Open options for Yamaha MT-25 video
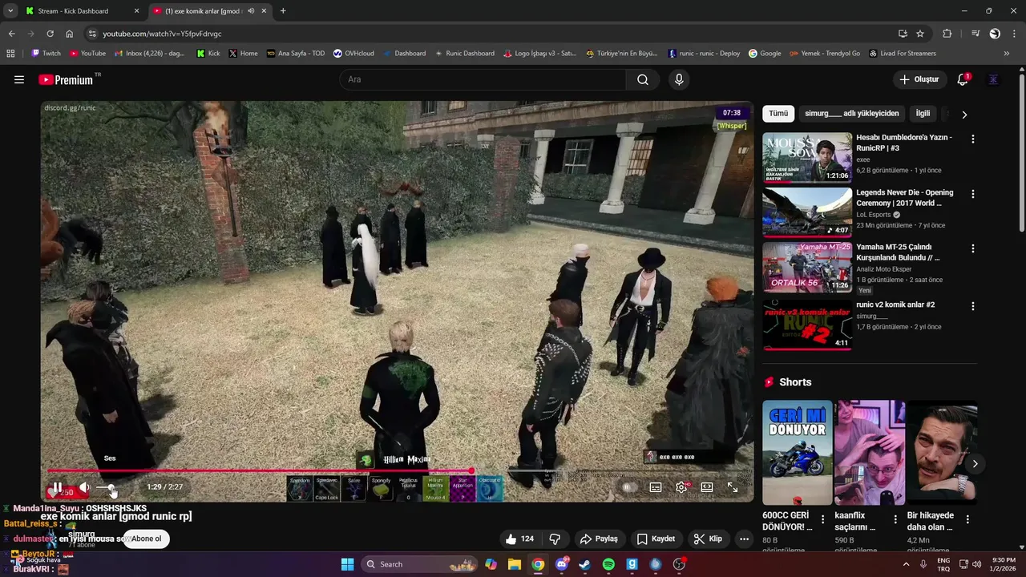Screen dimensions: 1026x577 tap(973, 248)
